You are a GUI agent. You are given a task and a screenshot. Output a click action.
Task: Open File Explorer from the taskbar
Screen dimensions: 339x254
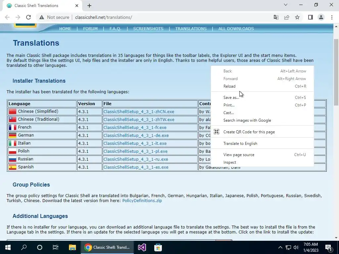[73, 247]
